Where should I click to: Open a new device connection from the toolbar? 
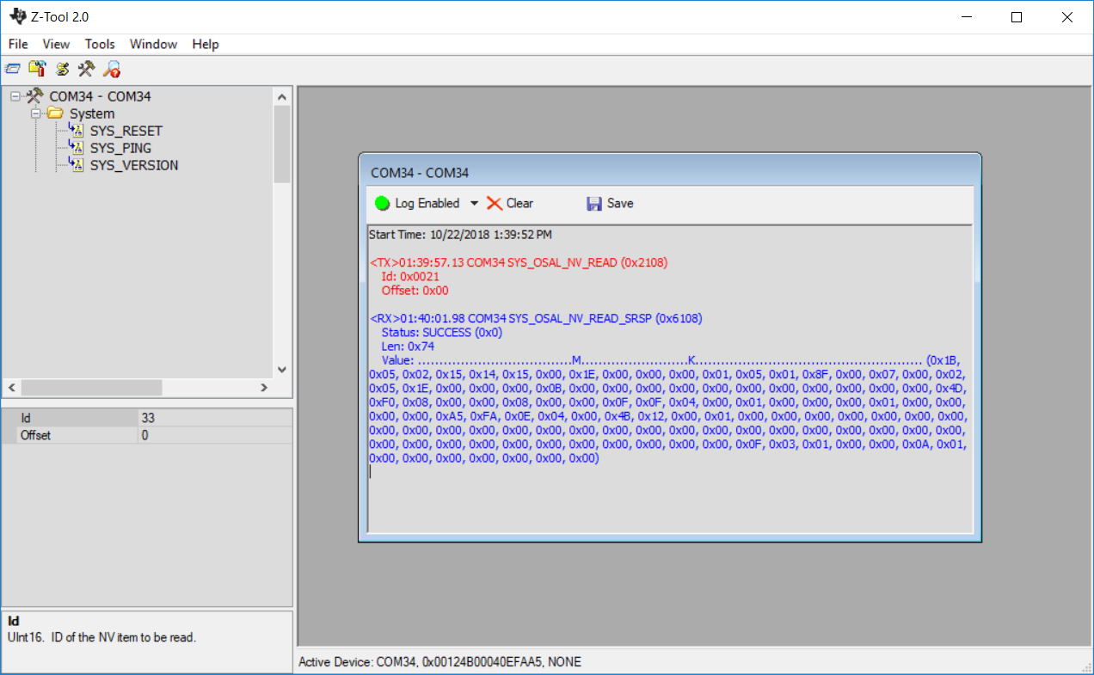click(x=12, y=68)
